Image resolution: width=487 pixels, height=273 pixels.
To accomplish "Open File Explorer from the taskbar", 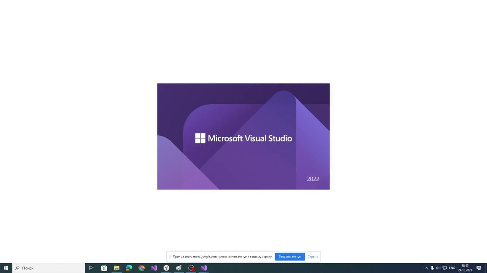I will pos(116,268).
